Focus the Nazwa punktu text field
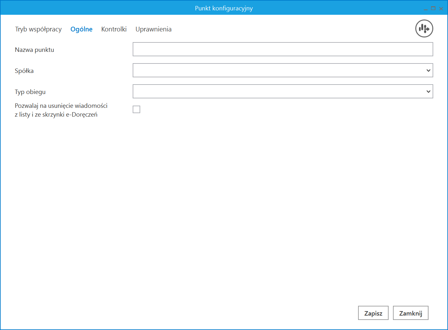Screen dimensions: 448x330 point(283,49)
